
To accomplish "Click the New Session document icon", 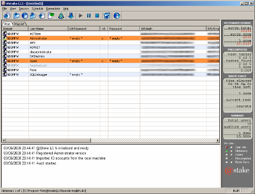I will pyautogui.click(x=7, y=16).
